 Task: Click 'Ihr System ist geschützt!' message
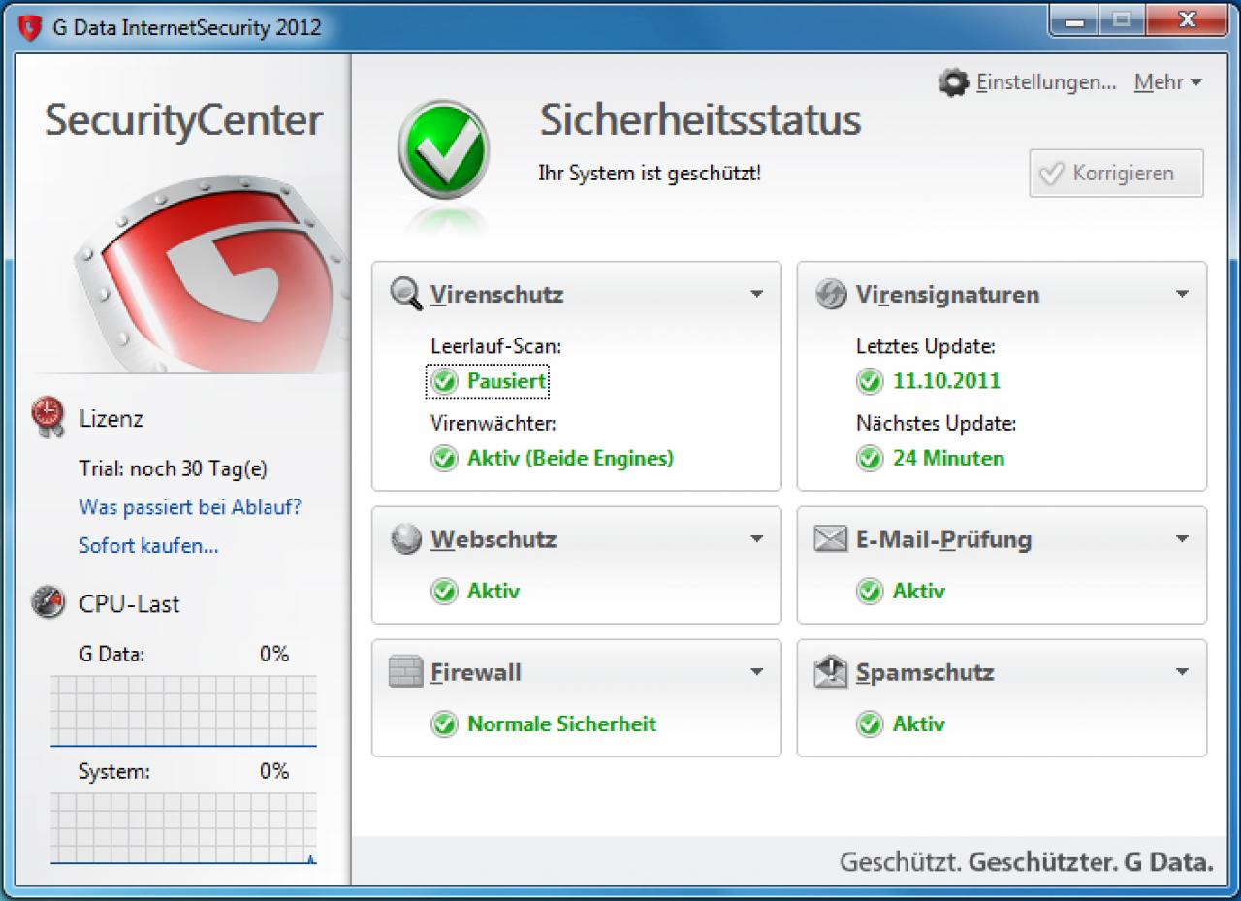point(650,174)
